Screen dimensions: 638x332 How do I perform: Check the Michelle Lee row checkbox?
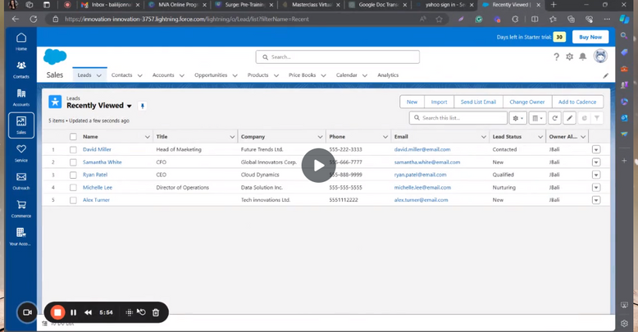(73, 188)
